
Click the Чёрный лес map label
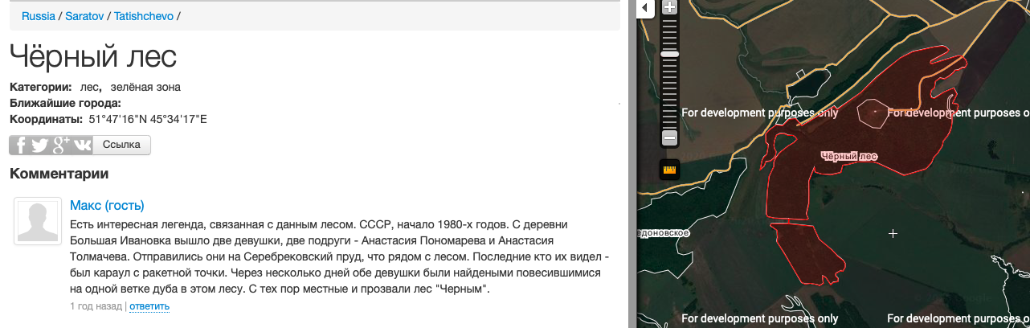click(849, 156)
